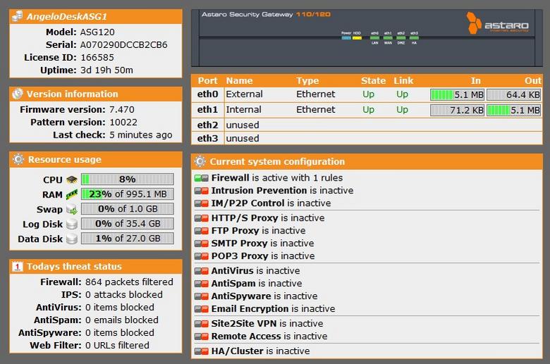Screen dimensions: 550x364
Task: Open the HA/Cluster link
Action: coord(237,351)
